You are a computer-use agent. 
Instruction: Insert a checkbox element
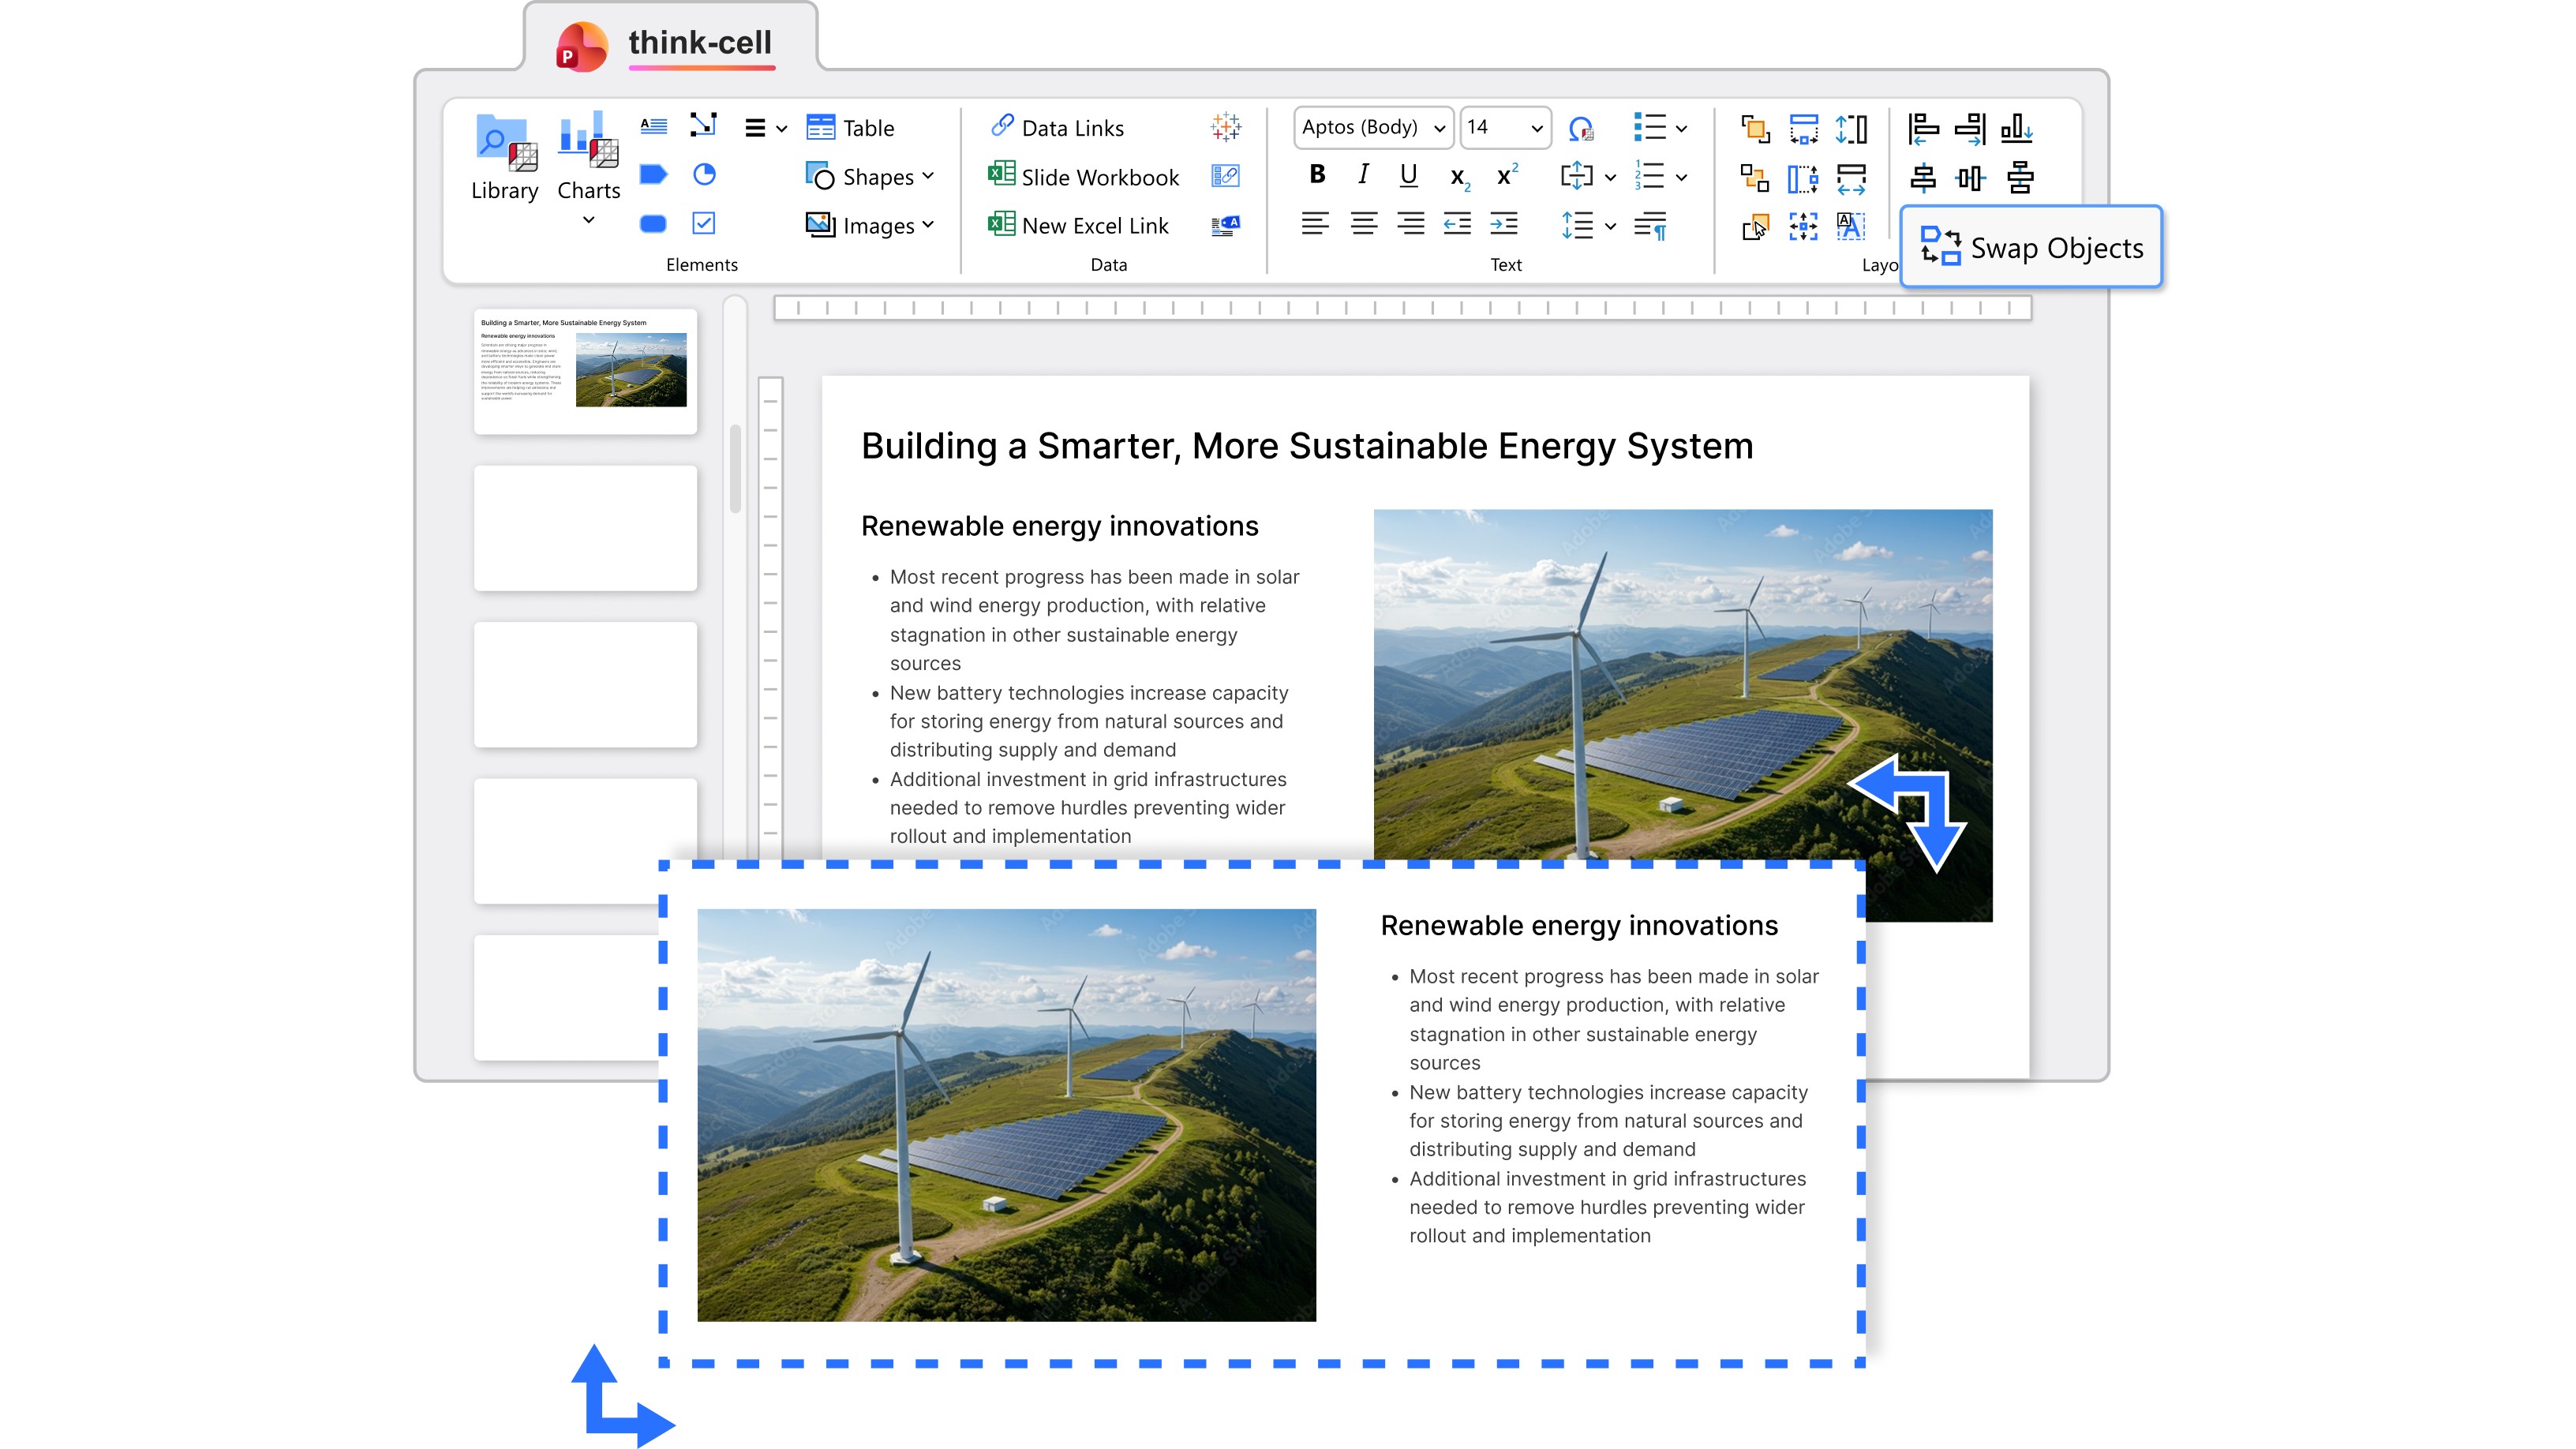click(704, 223)
